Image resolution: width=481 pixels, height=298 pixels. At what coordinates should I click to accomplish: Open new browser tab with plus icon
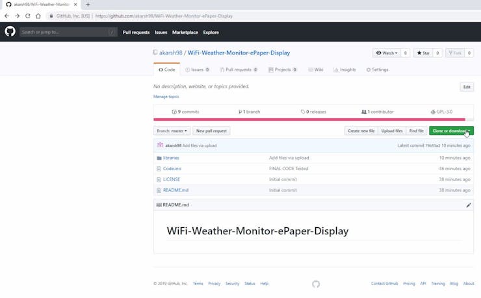pos(88,5)
